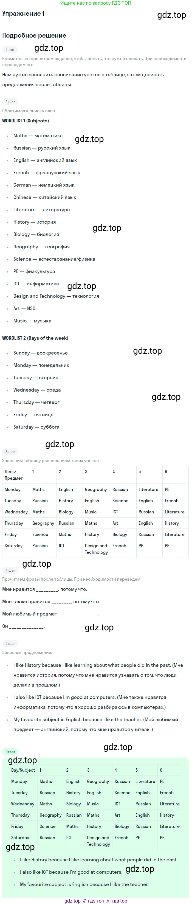Click the 'Подробное решение' heading
192x905 pixels.
(34, 35)
